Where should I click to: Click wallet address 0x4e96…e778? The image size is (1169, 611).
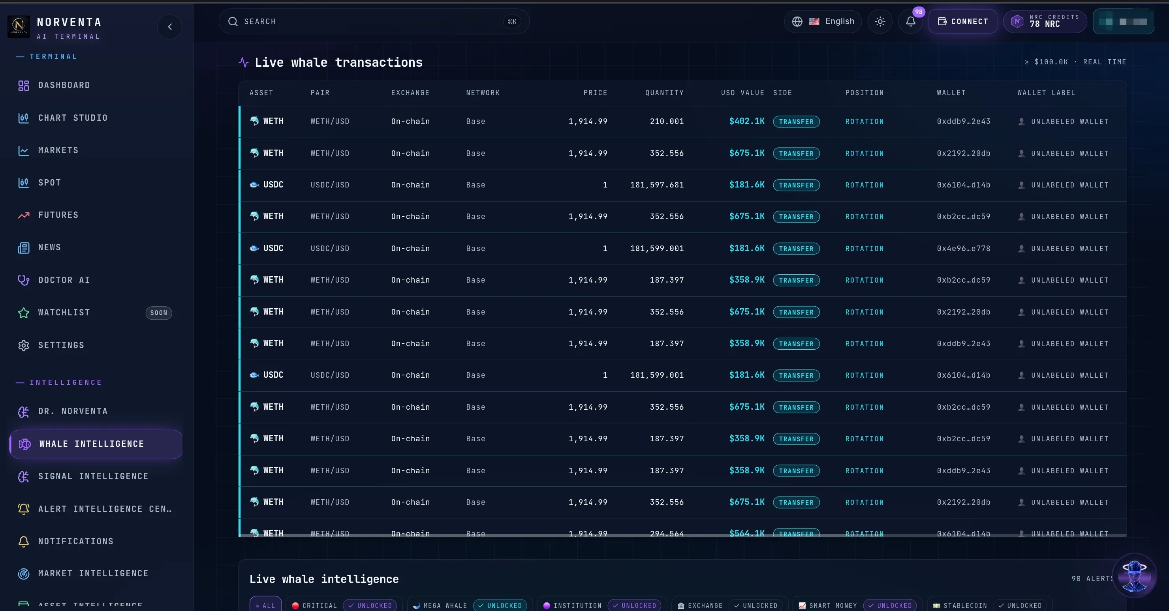coord(963,249)
